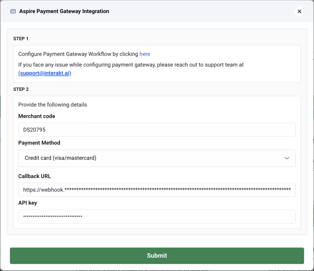Focus the Merchant code field containing DS20795
The image size is (314, 271).
156,130
